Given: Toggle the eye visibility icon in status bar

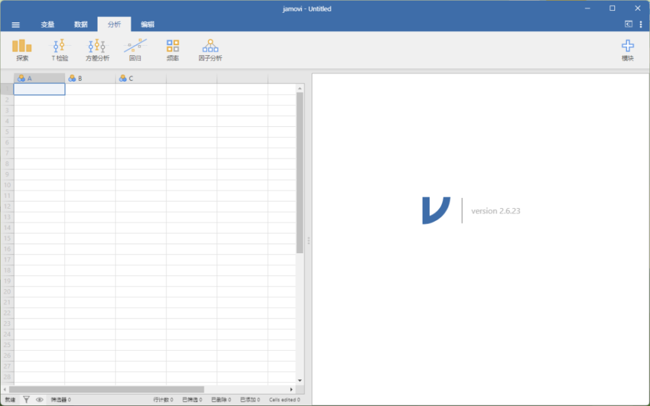Looking at the screenshot, I should tap(39, 400).
